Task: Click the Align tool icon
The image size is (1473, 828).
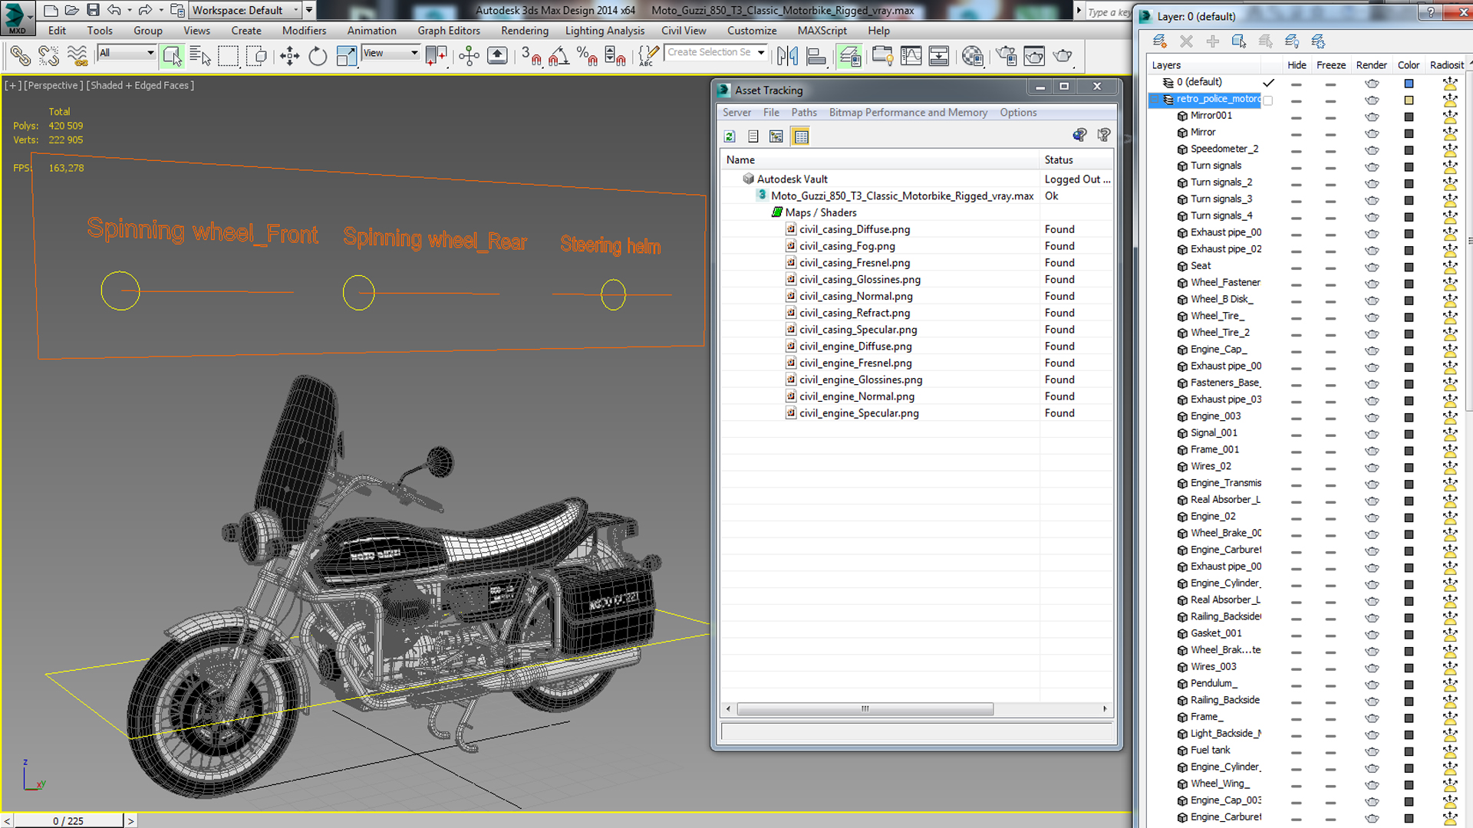Action: pyautogui.click(x=816, y=55)
